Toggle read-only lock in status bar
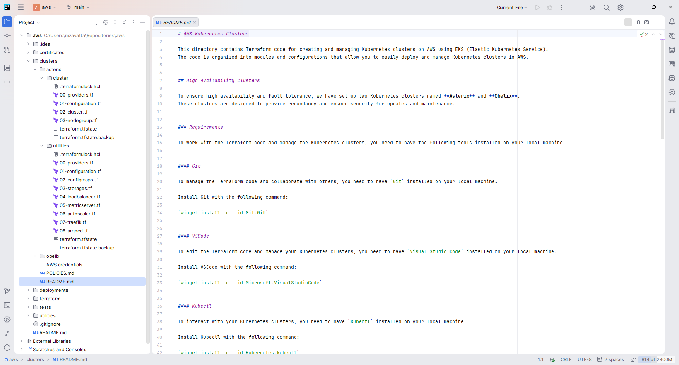The image size is (679, 365). (x=633, y=360)
